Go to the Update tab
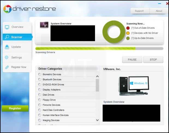This screenshot has height=133, width=169. pos(17,47)
